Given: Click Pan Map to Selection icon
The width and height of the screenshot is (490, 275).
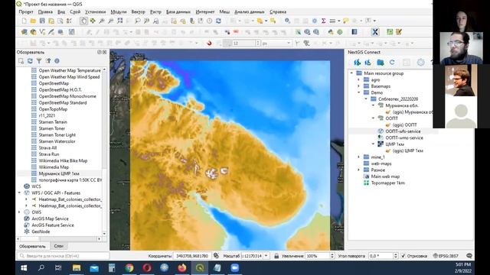Looking at the screenshot, I should pyautogui.click(x=93, y=21).
